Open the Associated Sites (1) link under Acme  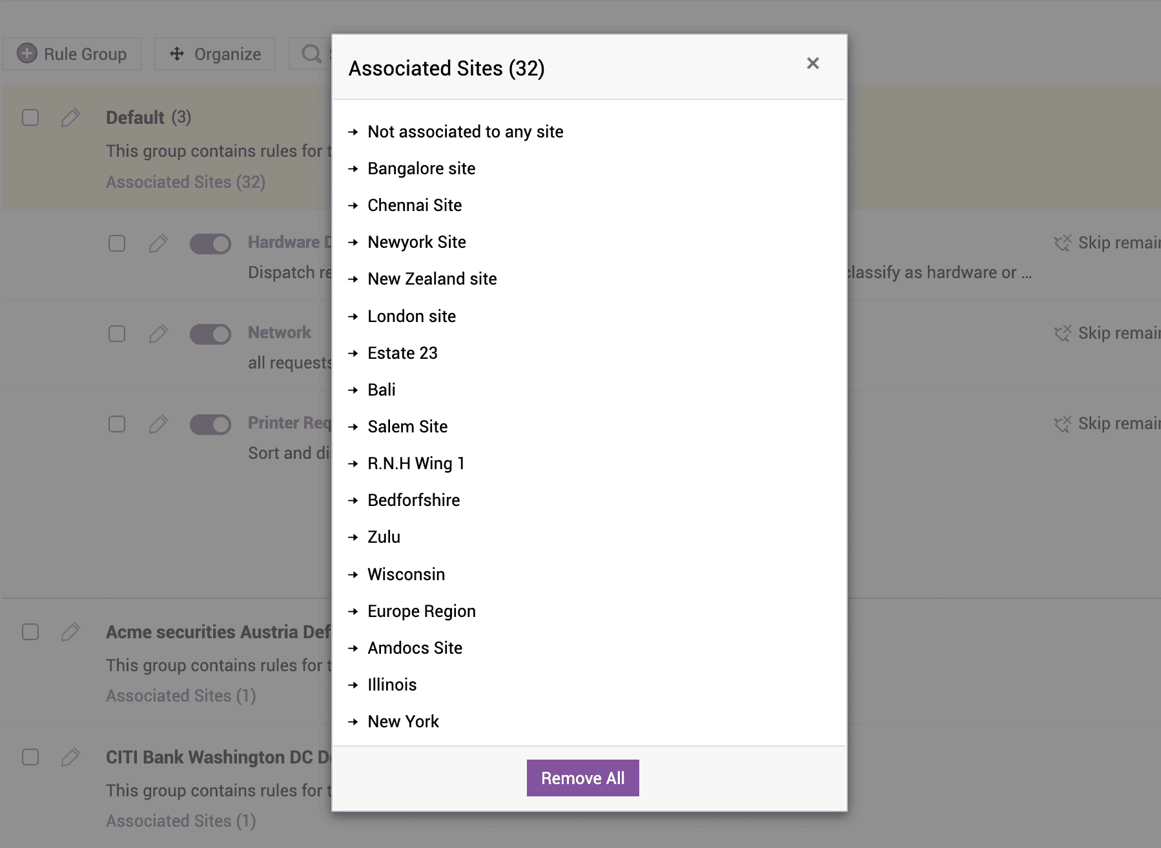(x=180, y=696)
